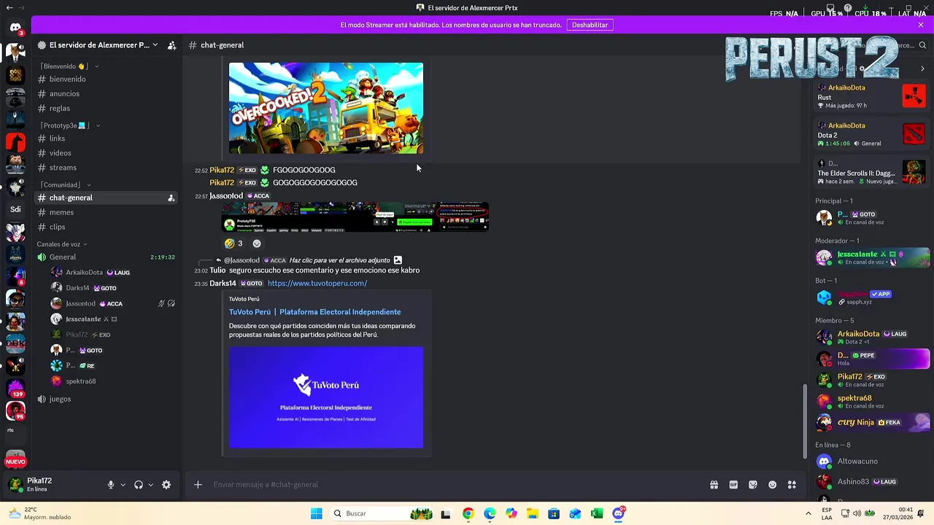Viewport: 934px width, 525px height.
Task: Select the videos channel
Action: pyautogui.click(x=106, y=153)
